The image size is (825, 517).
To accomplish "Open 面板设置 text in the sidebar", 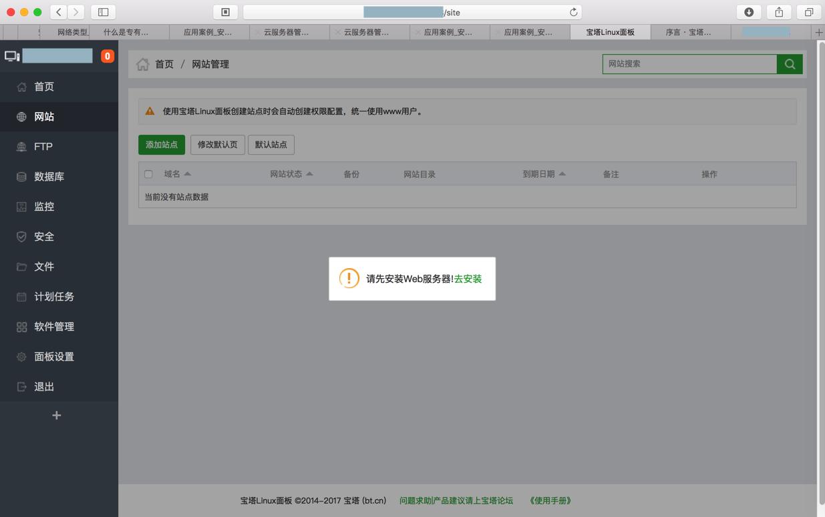I will (x=54, y=357).
